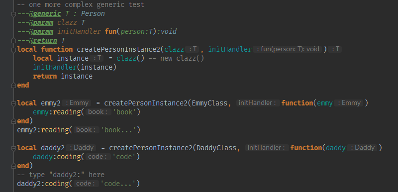Viewport: 398px width, 192px height.
Task: Collapse the fold marker beside the @generic line
Action: pyautogui.click(x=13, y=14)
